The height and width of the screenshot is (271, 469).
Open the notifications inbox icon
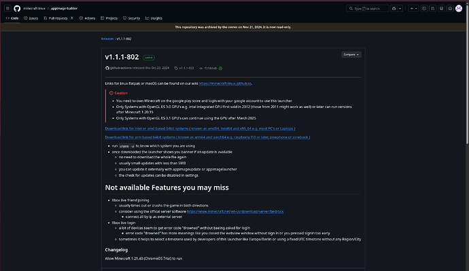tap(450, 8)
